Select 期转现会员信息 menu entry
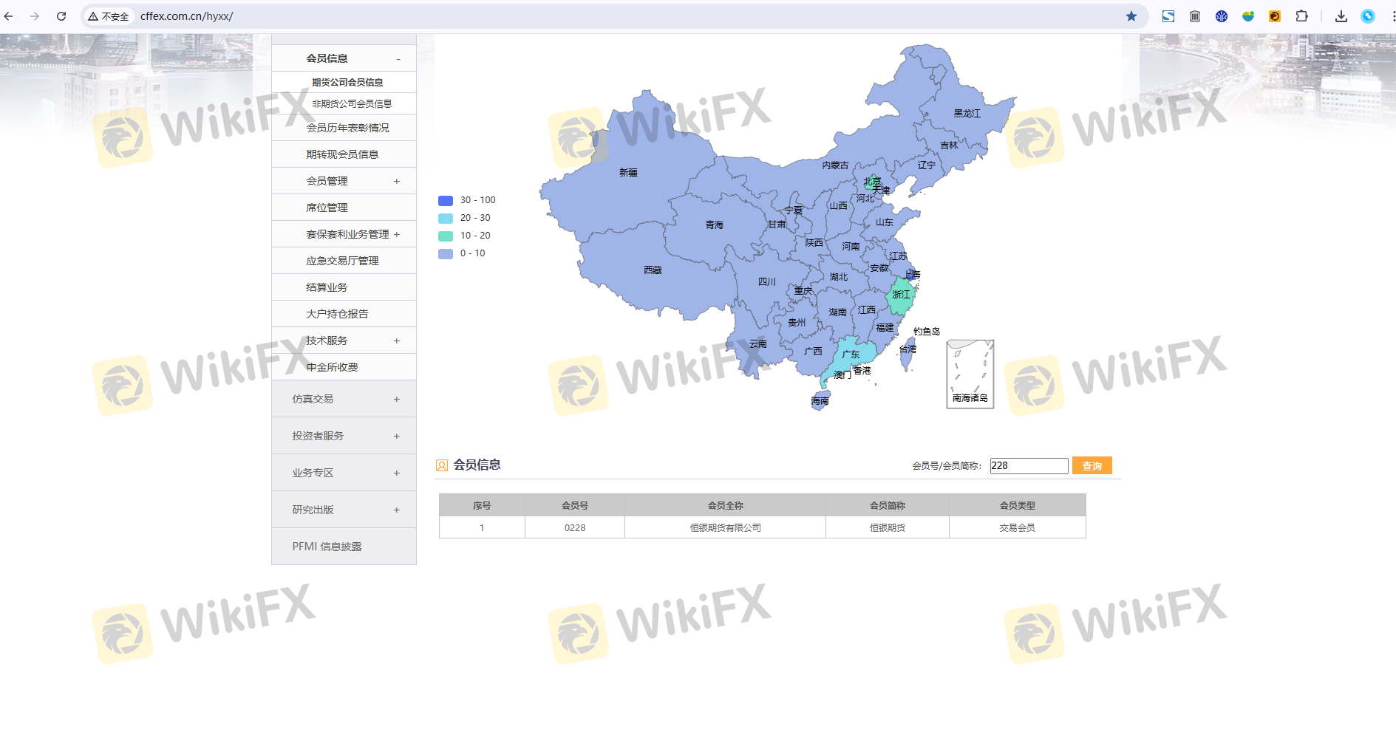1396x729 pixels. pos(342,154)
